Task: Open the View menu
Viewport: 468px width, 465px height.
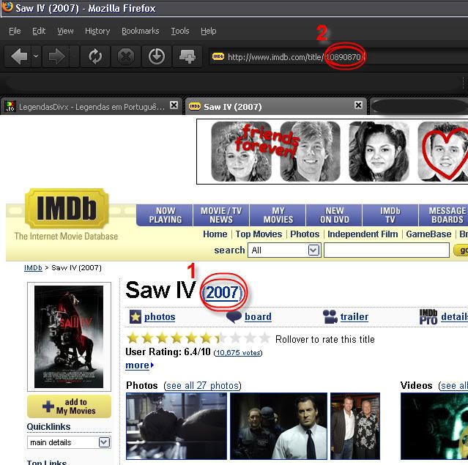Action: point(65,31)
